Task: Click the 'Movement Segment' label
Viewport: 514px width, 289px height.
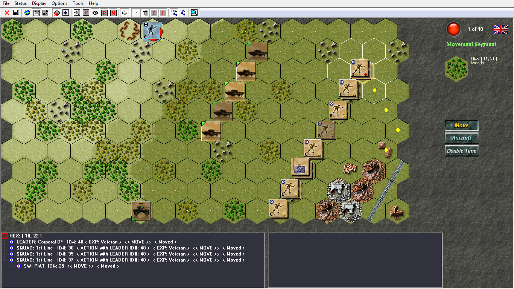Action: coord(471,44)
